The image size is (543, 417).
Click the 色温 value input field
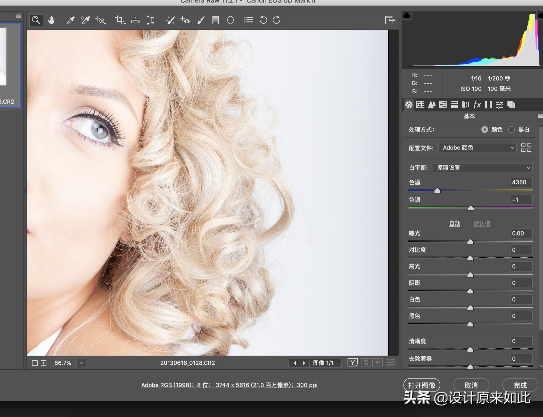click(521, 182)
